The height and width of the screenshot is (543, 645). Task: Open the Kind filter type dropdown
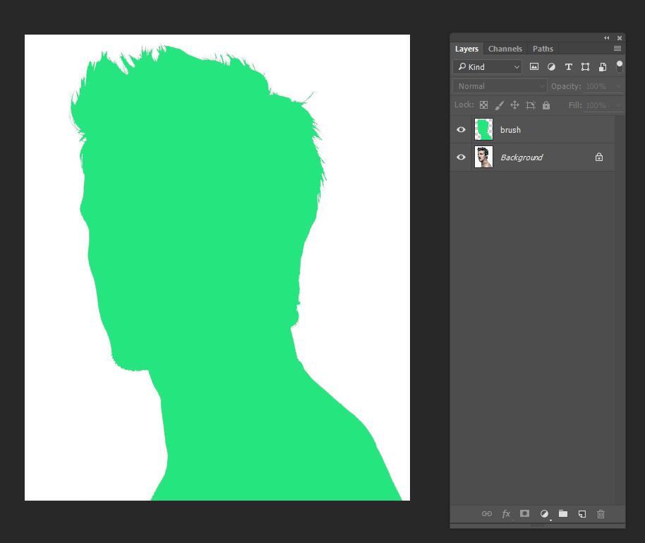pyautogui.click(x=487, y=67)
